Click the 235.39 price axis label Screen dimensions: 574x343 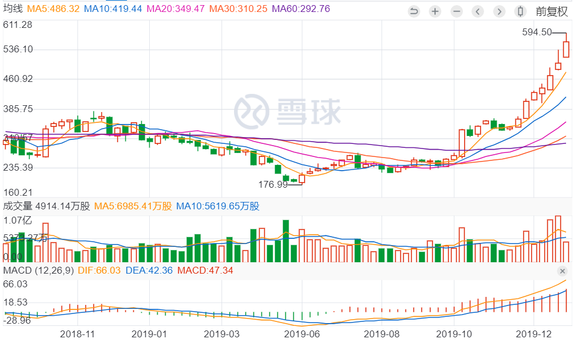(x=18, y=168)
